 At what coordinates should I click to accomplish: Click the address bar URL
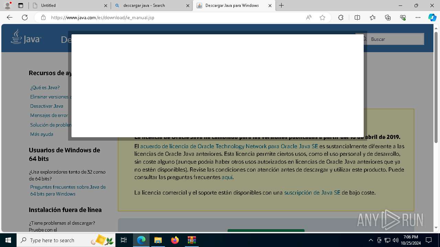coord(102,17)
